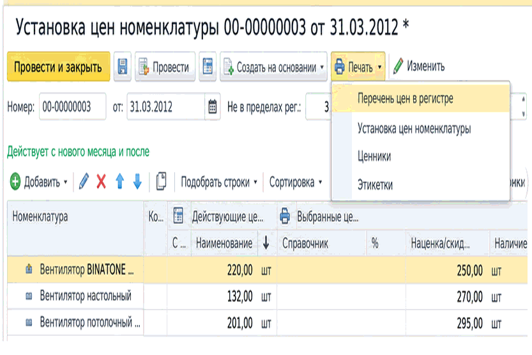Click the С... subcolumn header

179,243
